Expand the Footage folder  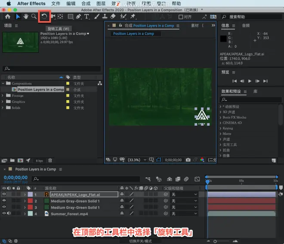pyautogui.click(x=3, y=95)
